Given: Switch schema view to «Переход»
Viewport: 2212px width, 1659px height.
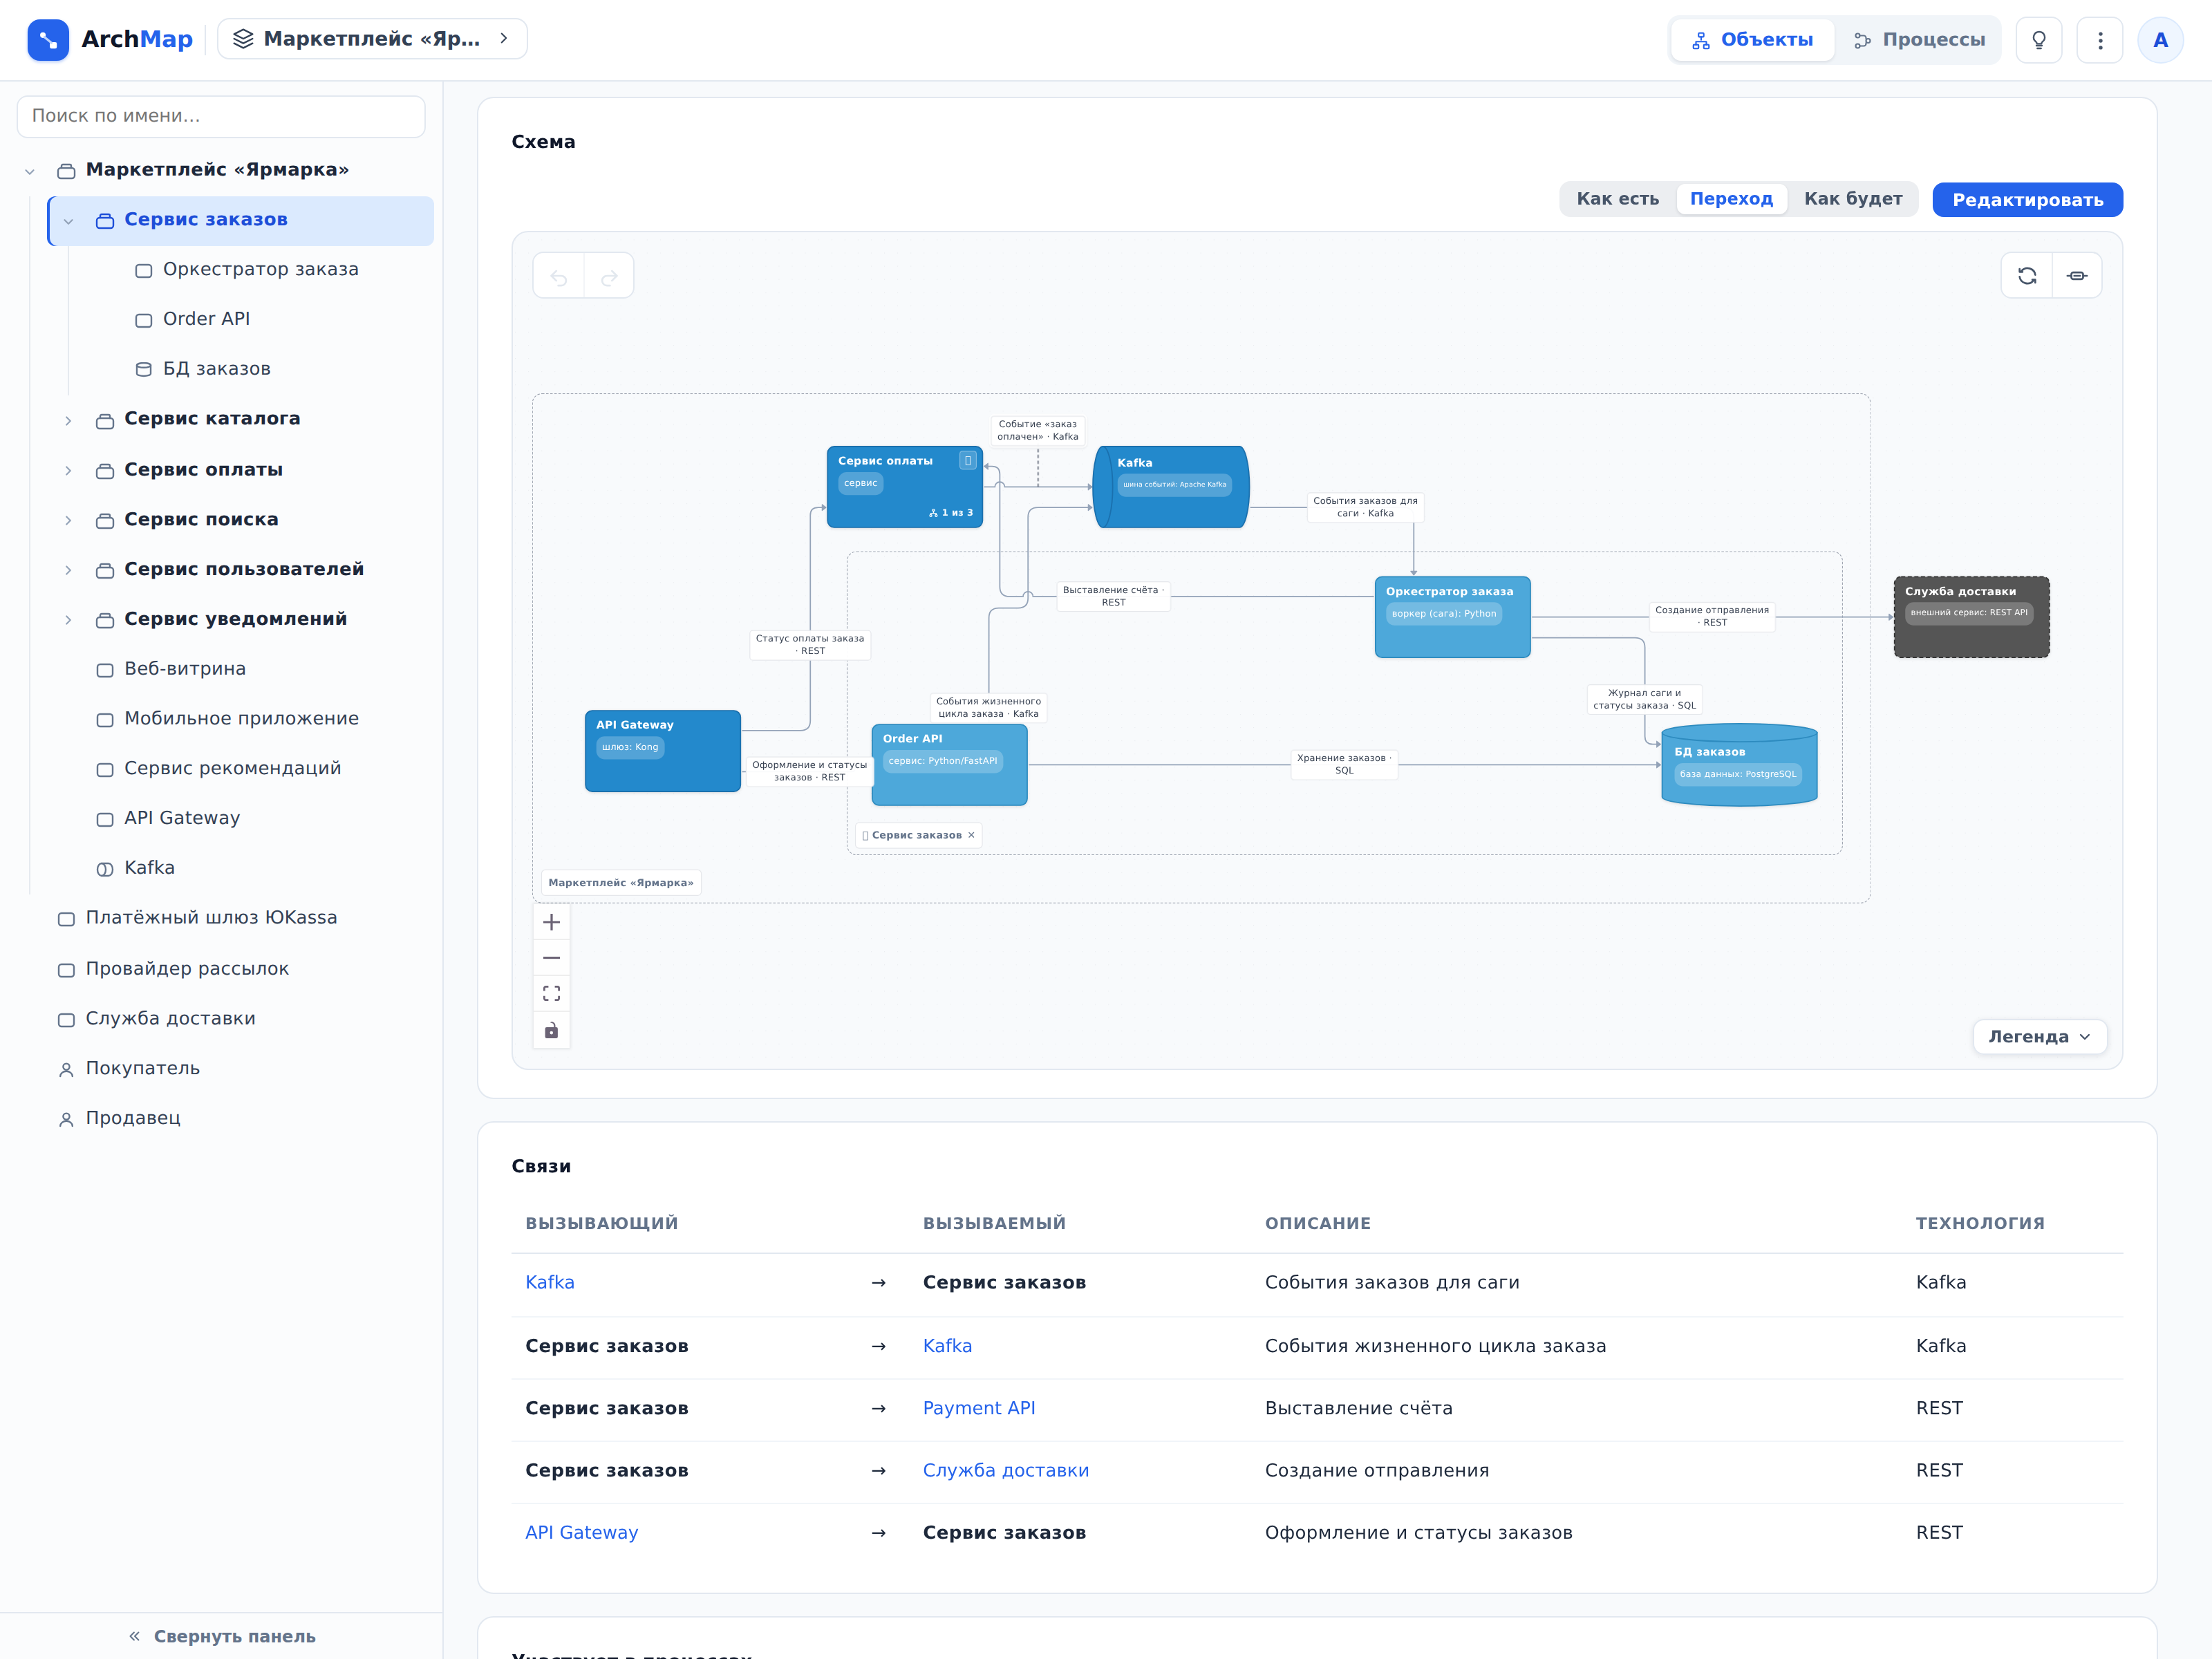Looking at the screenshot, I should click(1731, 199).
